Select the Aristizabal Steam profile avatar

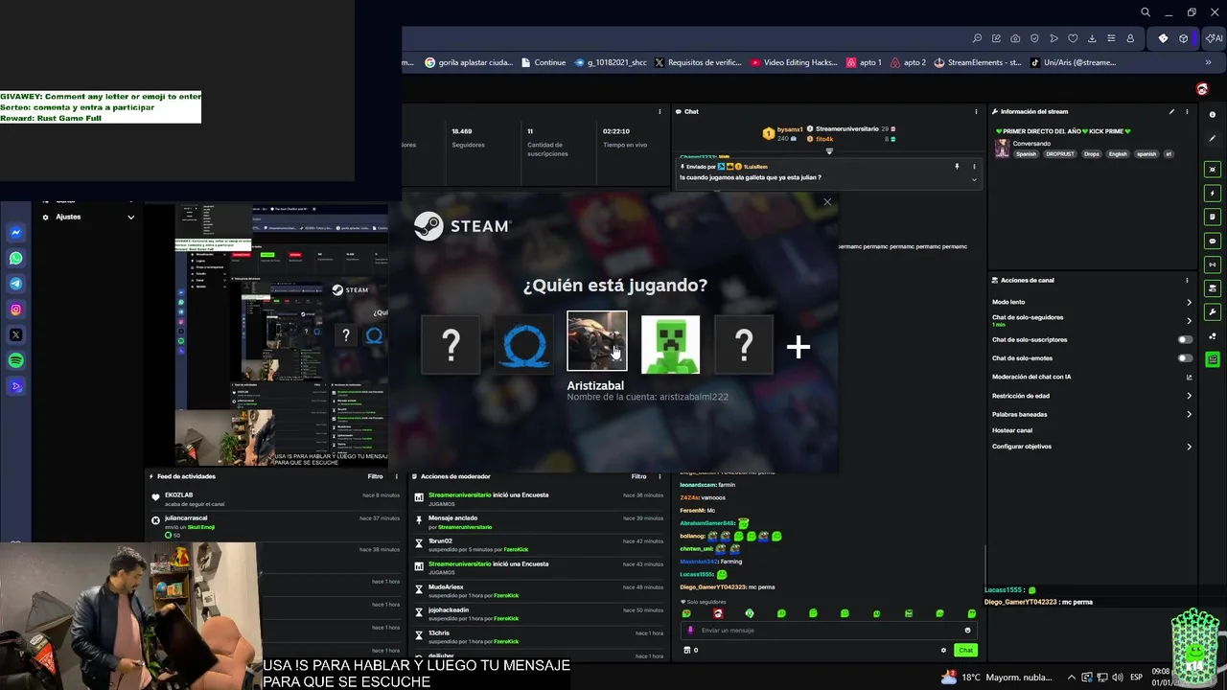[x=597, y=340]
